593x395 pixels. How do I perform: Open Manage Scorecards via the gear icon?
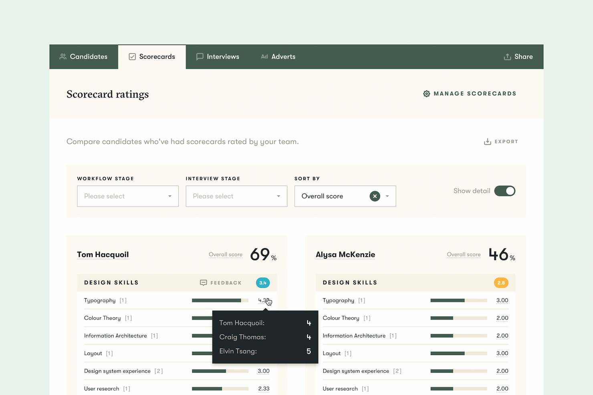click(426, 93)
